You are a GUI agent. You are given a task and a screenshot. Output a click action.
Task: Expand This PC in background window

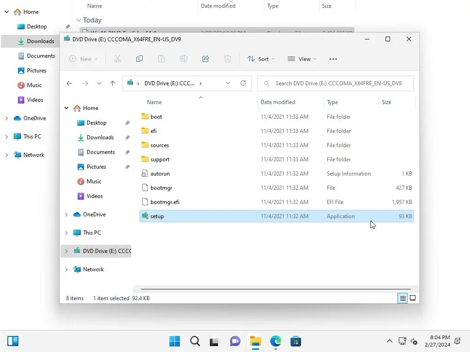(6, 137)
